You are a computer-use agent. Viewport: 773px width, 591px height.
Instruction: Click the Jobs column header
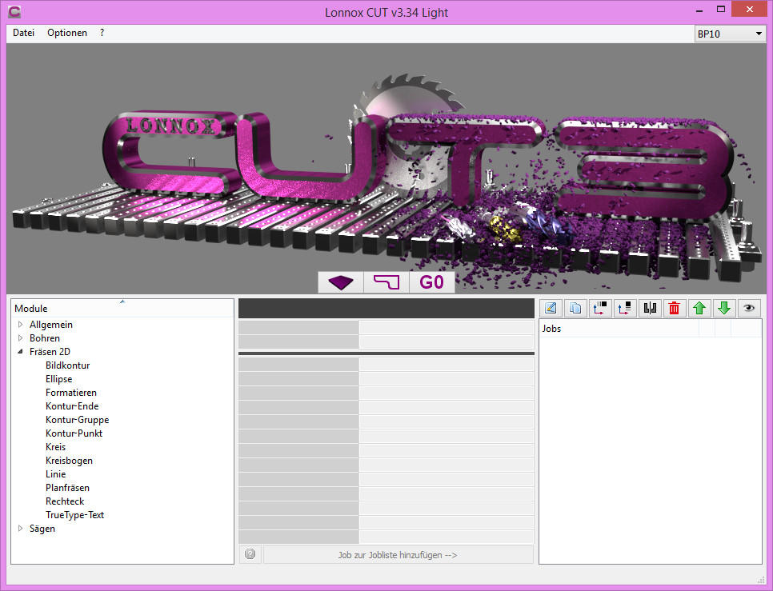[x=619, y=329]
